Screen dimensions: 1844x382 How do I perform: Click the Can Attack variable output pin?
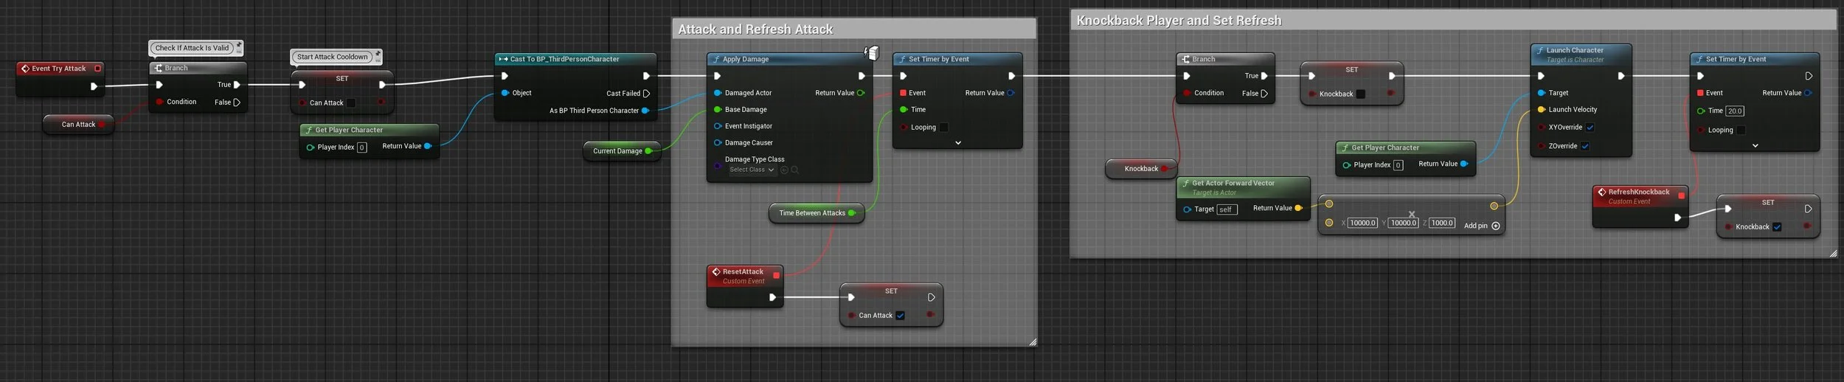[x=102, y=125]
